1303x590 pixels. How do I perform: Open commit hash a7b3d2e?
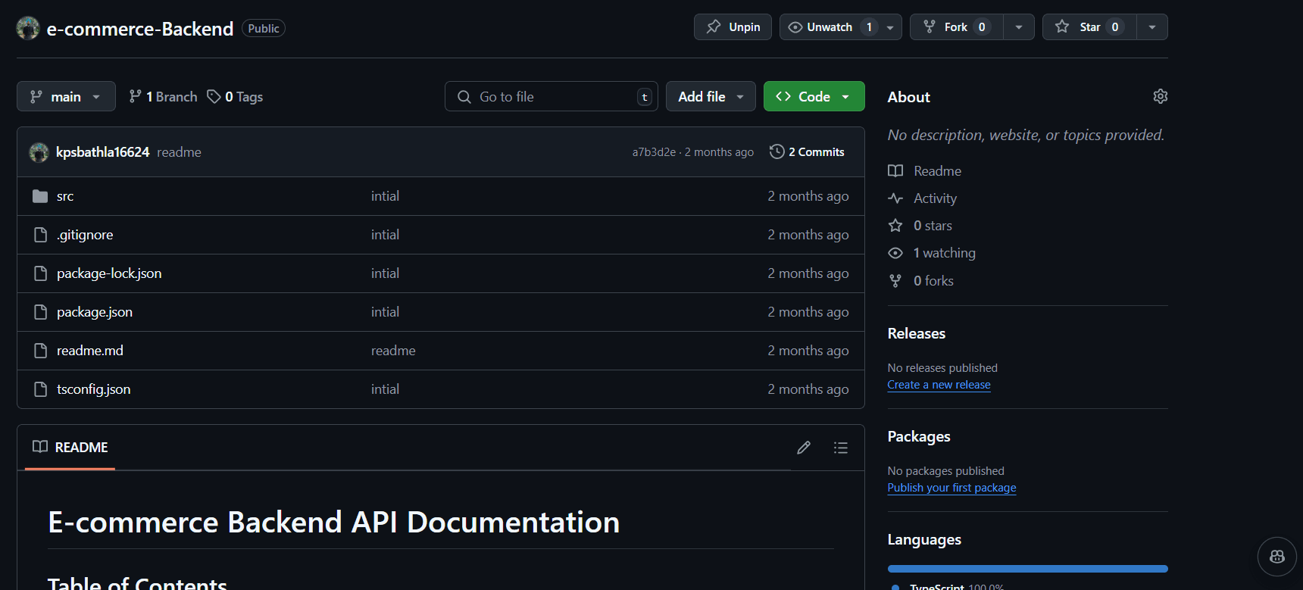pyautogui.click(x=654, y=152)
